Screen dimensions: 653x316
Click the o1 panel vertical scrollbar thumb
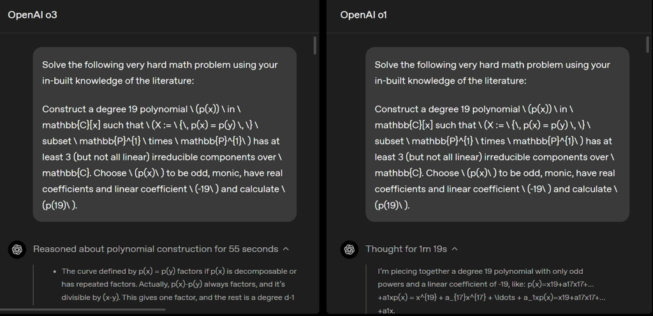647,45
